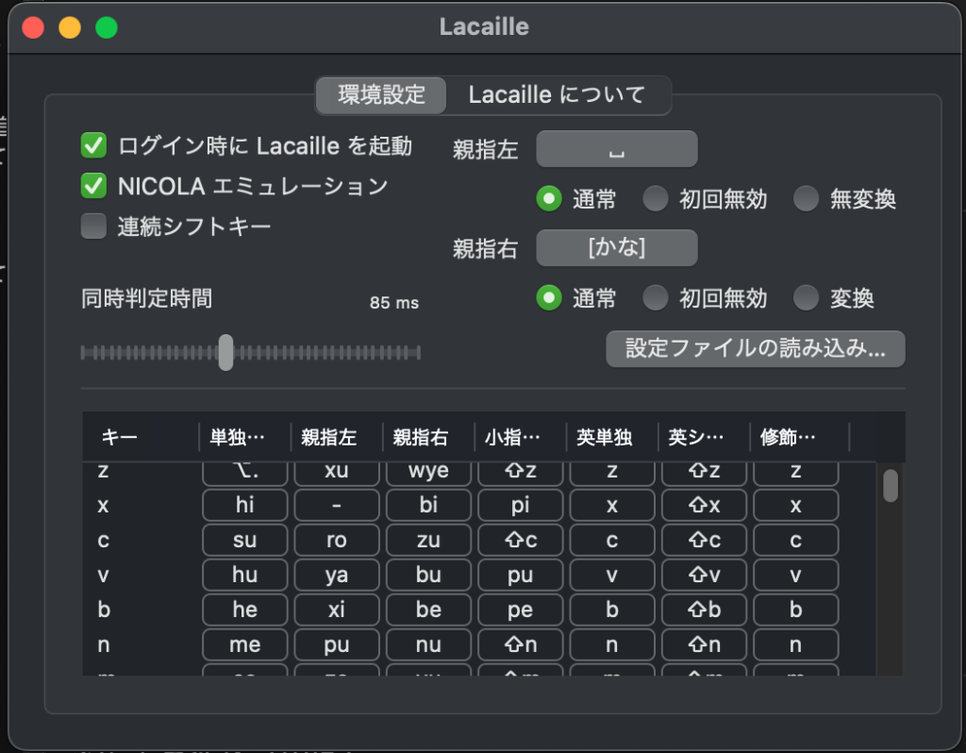Click the 小指… column header
This screenshot has height=753, width=966.
click(x=521, y=438)
